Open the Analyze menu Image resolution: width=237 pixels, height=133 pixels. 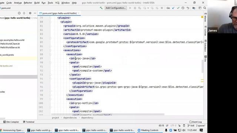[x=18, y=3]
